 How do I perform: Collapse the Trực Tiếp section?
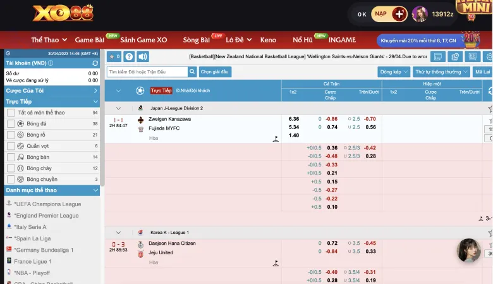tap(52, 102)
